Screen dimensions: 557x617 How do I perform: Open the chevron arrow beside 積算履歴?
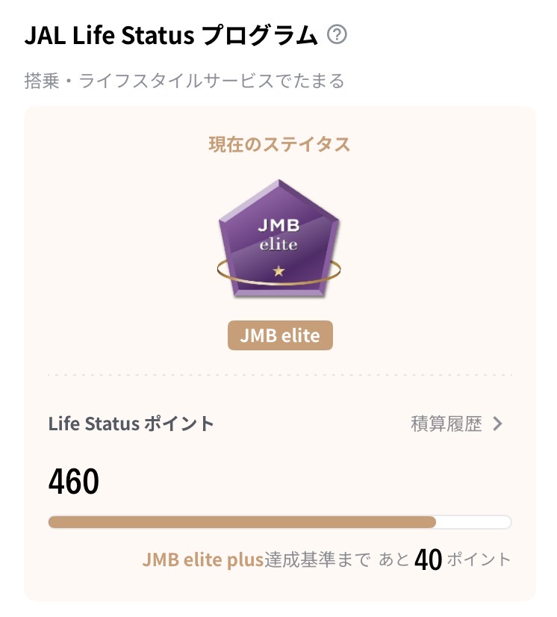498,424
